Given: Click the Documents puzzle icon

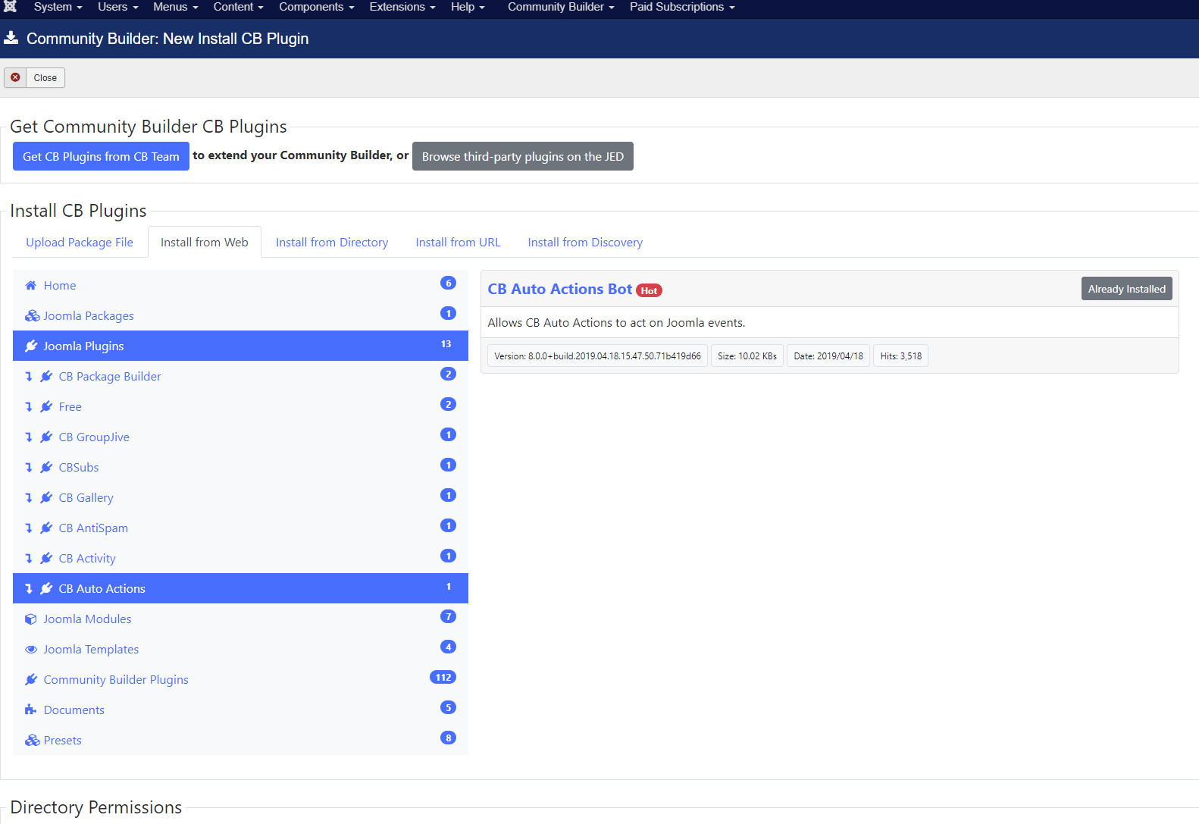Looking at the screenshot, I should pos(31,710).
